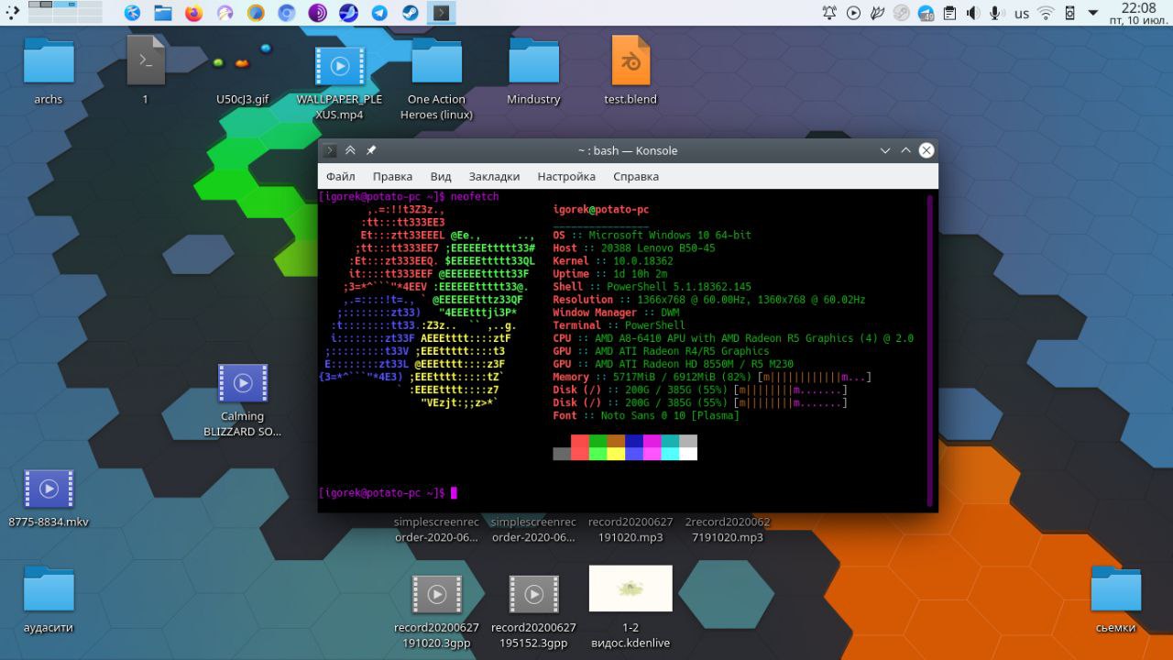This screenshot has height=660, width=1173.
Task: Open Firefox from the top panel
Action: [x=193, y=13]
